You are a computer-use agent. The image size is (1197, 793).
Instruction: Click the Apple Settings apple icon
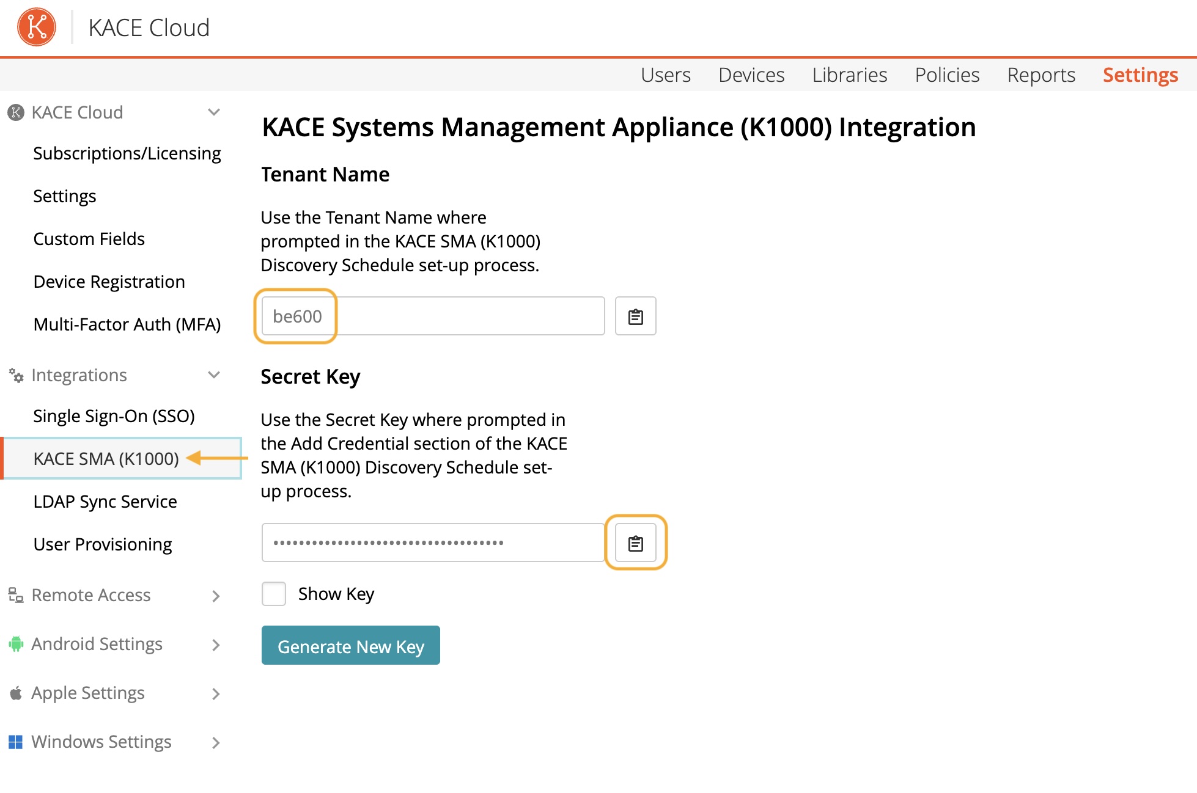pos(16,693)
